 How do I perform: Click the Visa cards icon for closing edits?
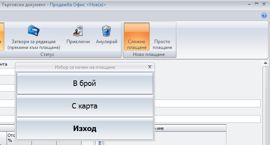[x=34, y=30]
